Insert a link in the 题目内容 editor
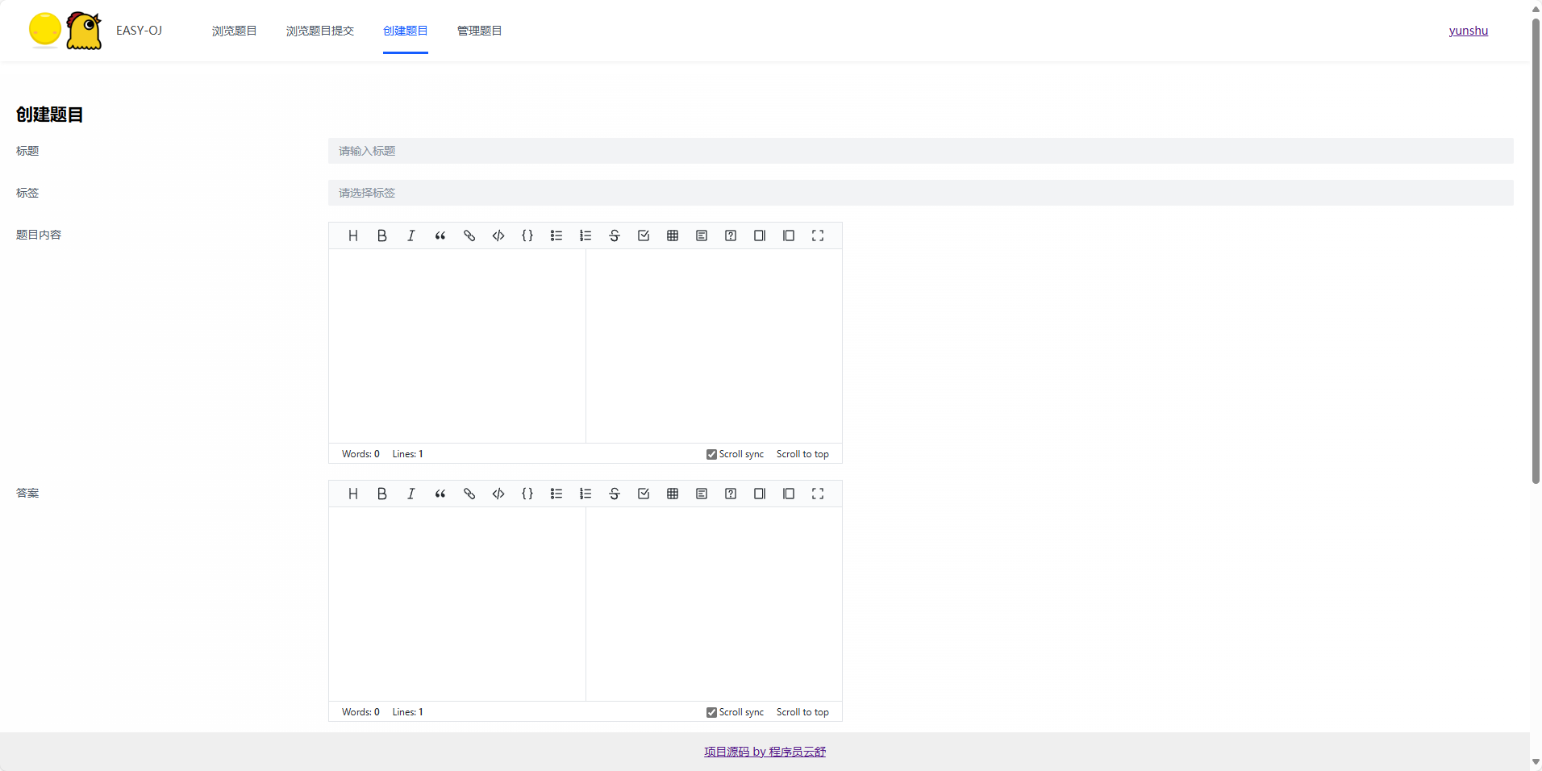 coord(469,235)
